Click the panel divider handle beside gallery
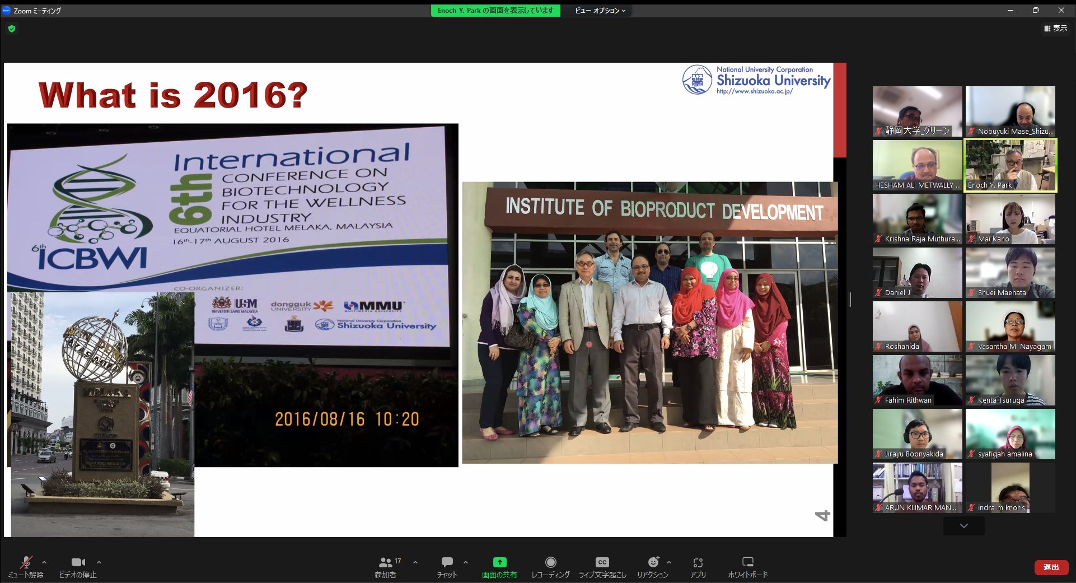This screenshot has height=583, width=1076. [x=849, y=300]
